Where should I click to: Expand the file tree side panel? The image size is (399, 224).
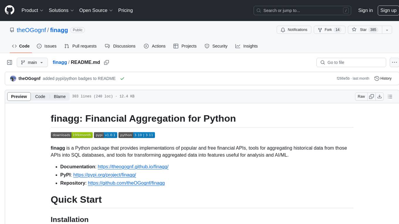[10, 62]
